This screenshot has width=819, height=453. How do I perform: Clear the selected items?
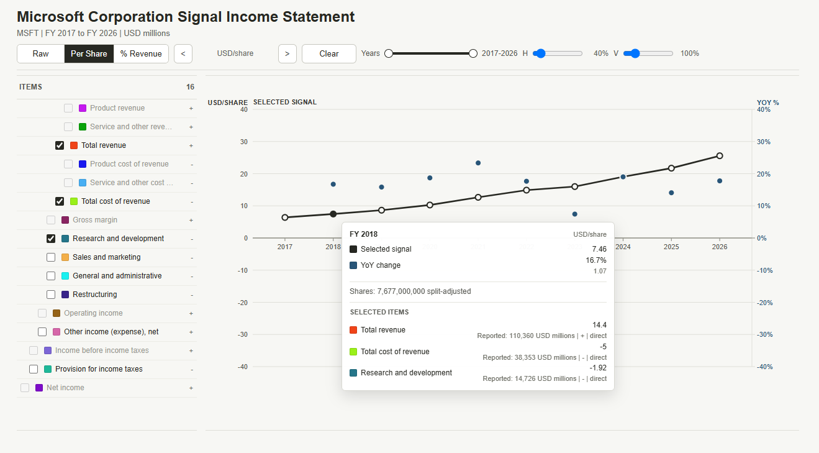(329, 53)
